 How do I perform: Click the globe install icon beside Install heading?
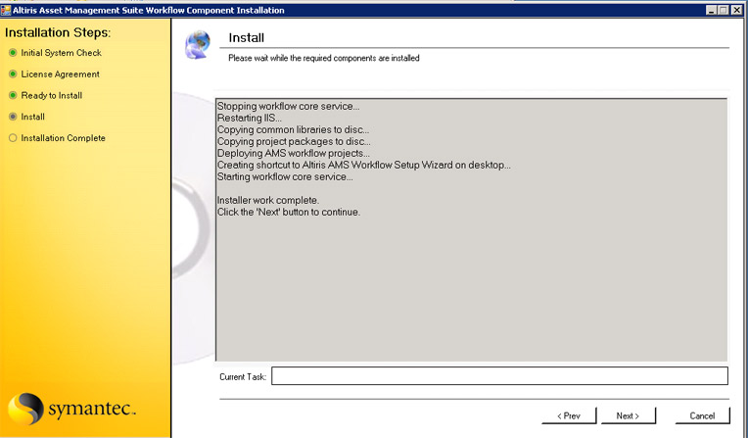198,44
